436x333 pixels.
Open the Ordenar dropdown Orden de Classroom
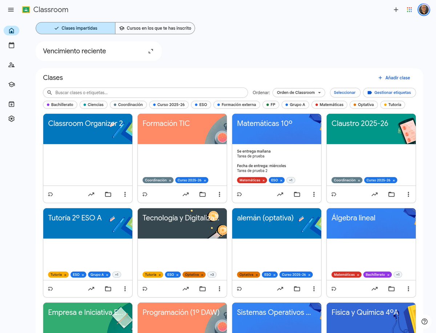coord(299,93)
